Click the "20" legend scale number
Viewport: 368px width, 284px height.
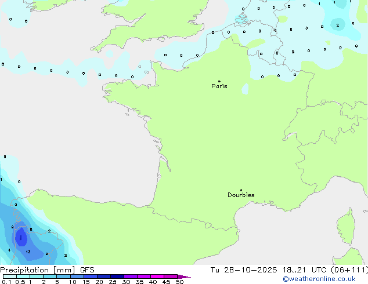(x=99, y=282)
